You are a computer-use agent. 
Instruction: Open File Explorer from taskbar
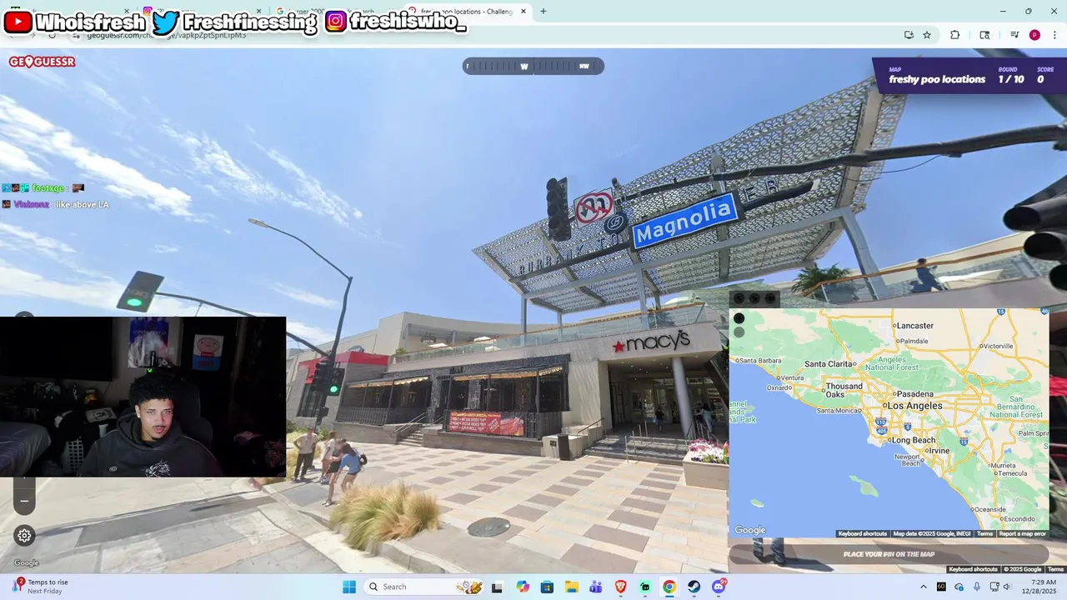click(x=571, y=587)
